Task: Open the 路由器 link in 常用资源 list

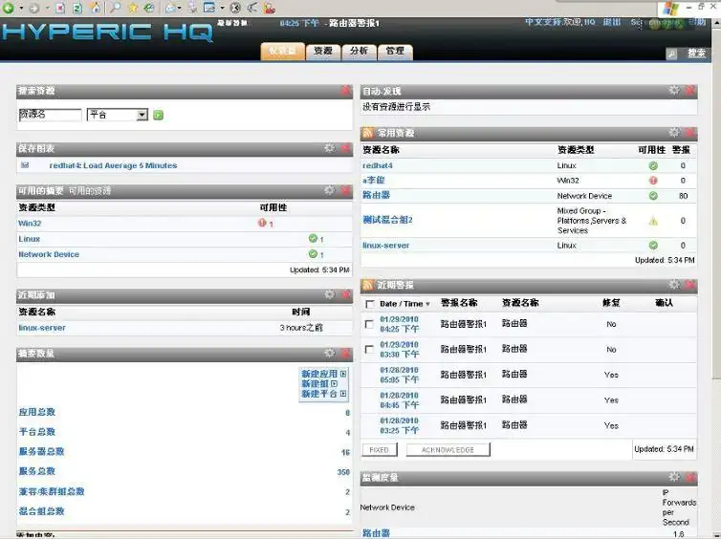Action: coord(376,195)
